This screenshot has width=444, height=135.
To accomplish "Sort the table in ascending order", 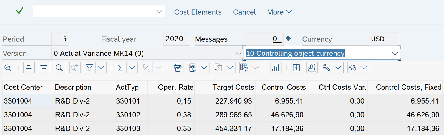I will coord(29,68).
